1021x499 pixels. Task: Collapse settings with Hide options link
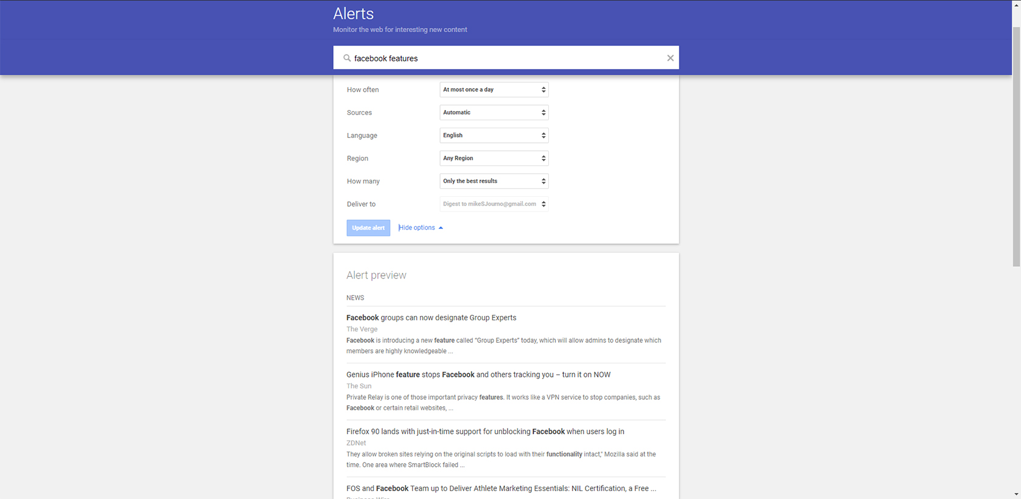[x=417, y=228]
